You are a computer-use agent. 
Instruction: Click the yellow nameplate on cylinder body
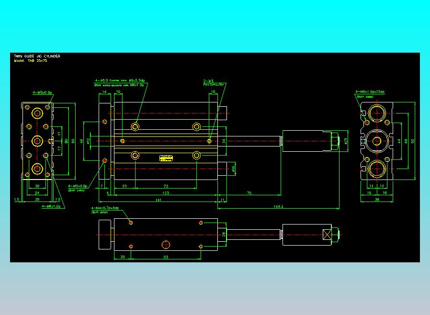pyautogui.click(x=166, y=158)
